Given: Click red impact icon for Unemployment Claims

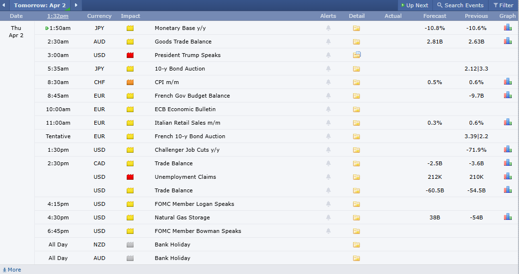Looking at the screenshot, I should [x=130, y=177].
